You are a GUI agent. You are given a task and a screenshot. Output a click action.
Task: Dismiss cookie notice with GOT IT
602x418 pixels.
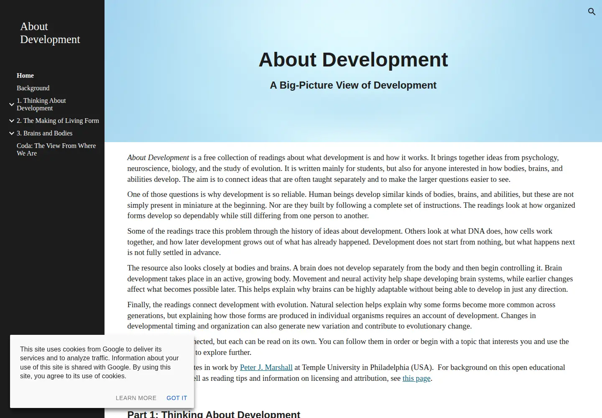coord(177,398)
